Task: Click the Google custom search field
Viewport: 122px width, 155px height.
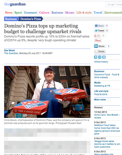Action: (x=114, y=4)
